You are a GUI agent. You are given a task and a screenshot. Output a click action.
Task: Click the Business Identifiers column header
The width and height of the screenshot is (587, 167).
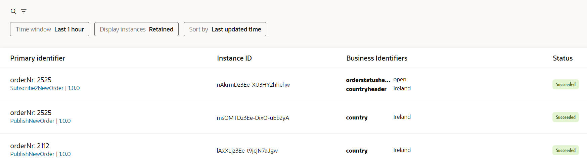pos(377,58)
